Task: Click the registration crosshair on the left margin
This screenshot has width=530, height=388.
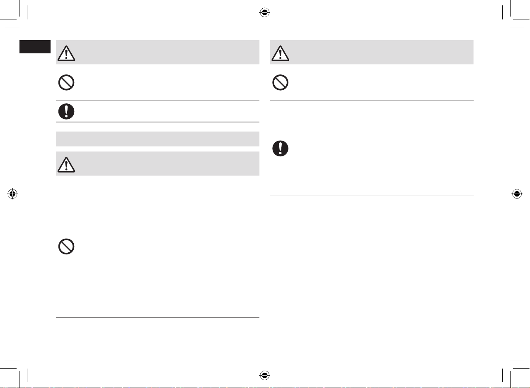Action: click(x=13, y=194)
